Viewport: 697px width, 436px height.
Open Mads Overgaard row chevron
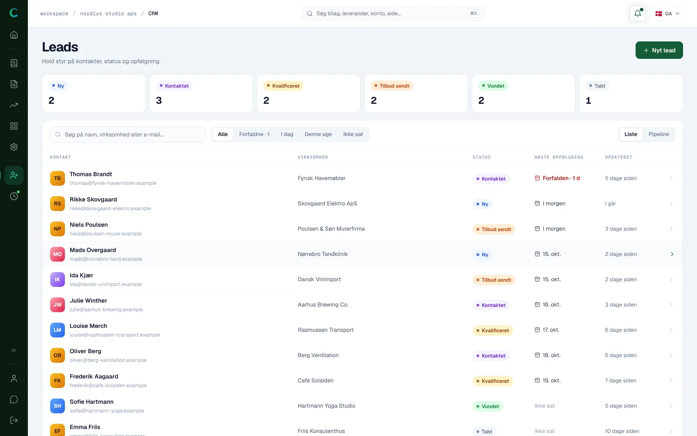click(672, 254)
